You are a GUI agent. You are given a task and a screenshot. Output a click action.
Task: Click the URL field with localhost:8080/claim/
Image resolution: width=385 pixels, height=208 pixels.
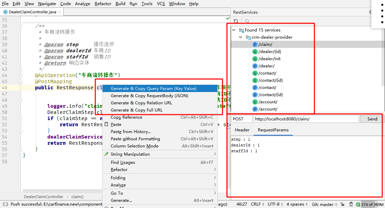[306, 119]
